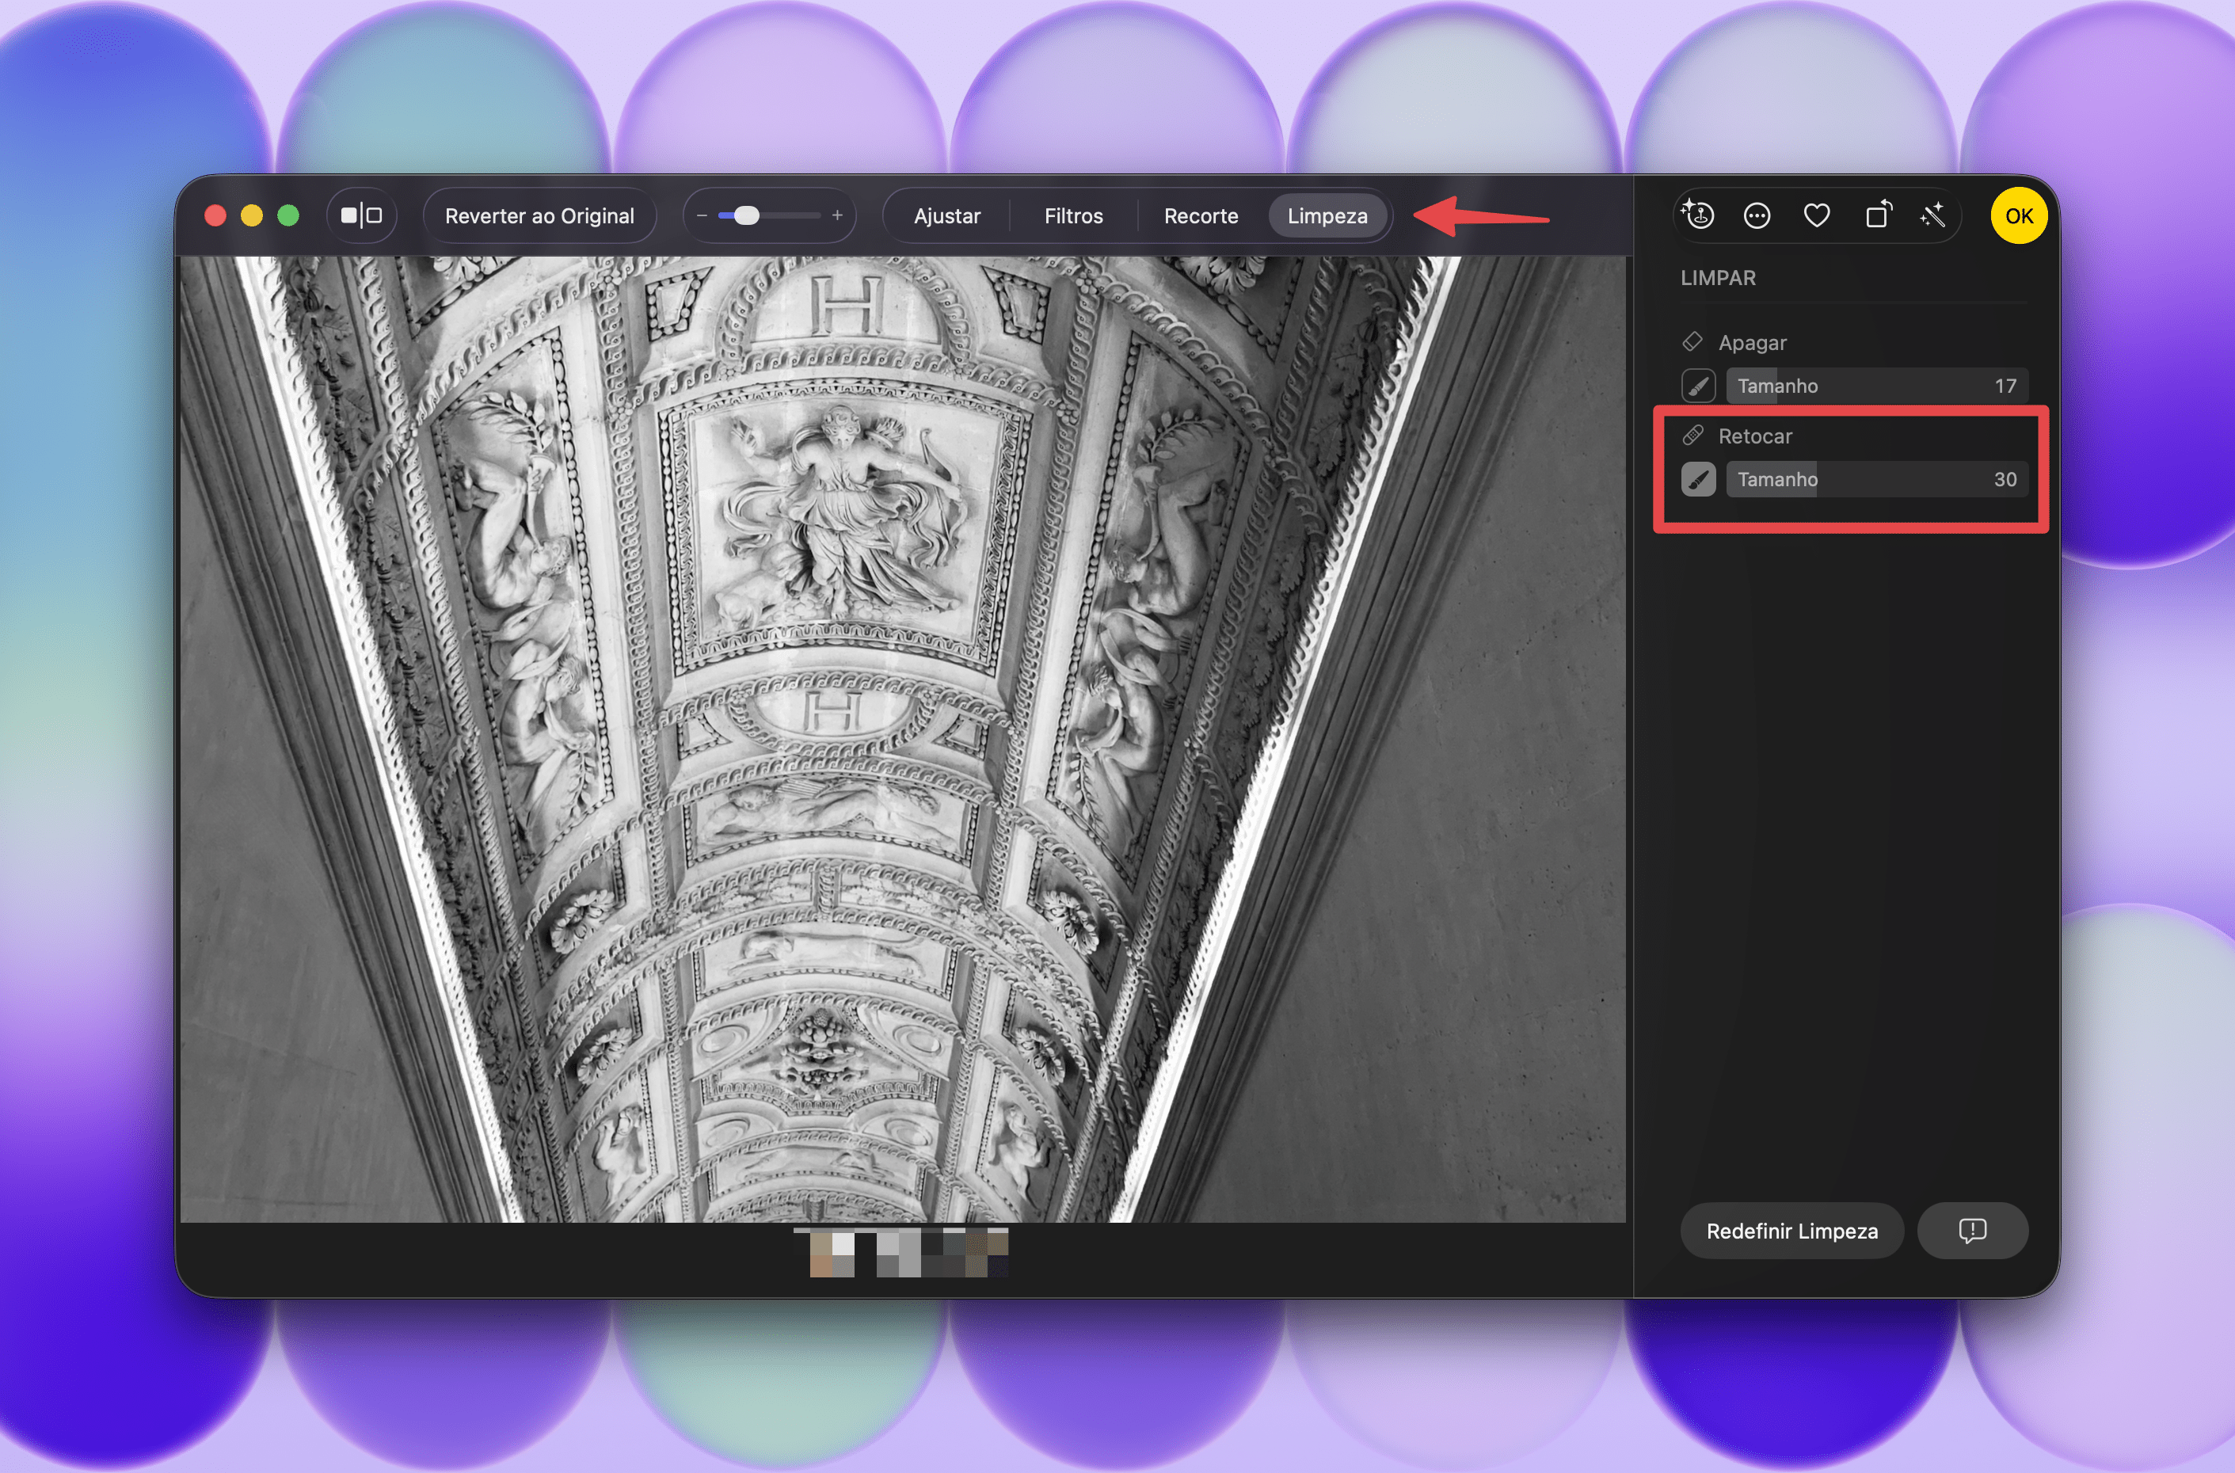Click the ceiling photo in the editing canvas

click(x=903, y=740)
